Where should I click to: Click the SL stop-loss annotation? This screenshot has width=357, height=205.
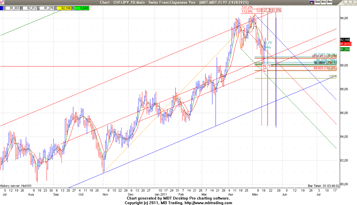[x=264, y=70]
